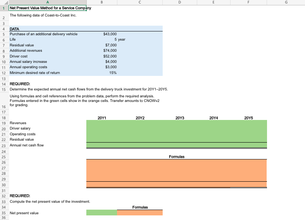This screenshot has height=220, width=305.
Task: Click green 20Y5 Residual value input cell
Action: (248, 140)
